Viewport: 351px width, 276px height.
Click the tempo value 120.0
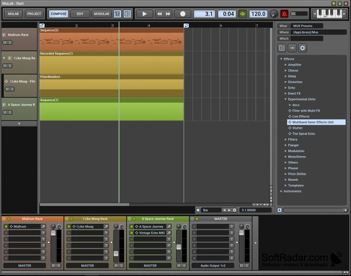pyautogui.click(x=258, y=14)
